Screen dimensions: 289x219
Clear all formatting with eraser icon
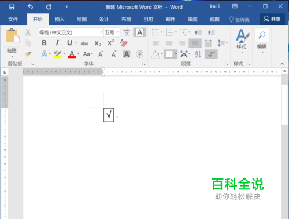coord(124,43)
